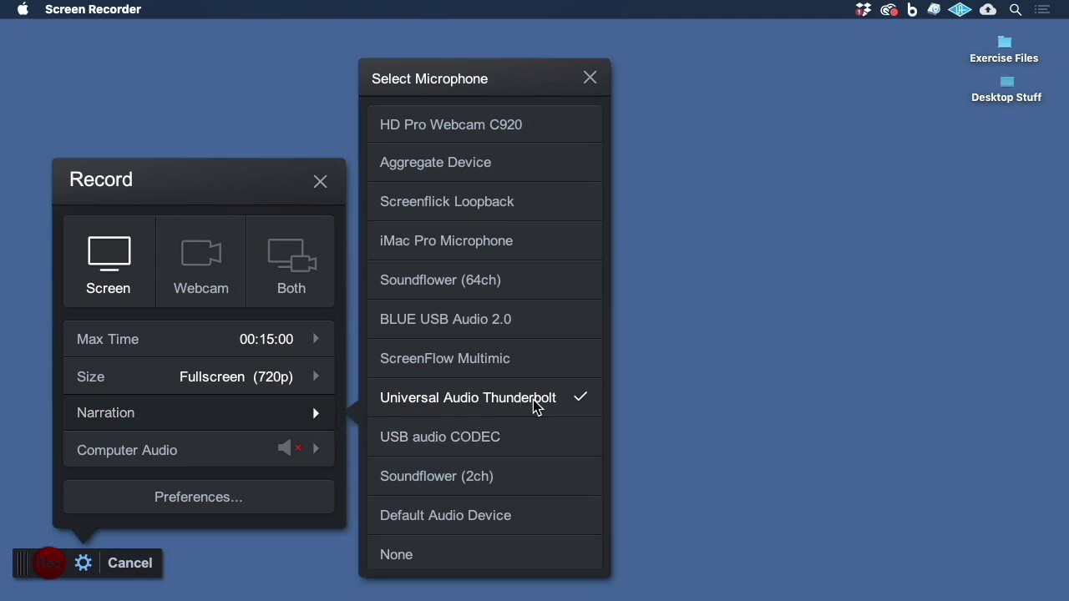
Task: Select USB audio CODEC input
Action: [x=484, y=437]
